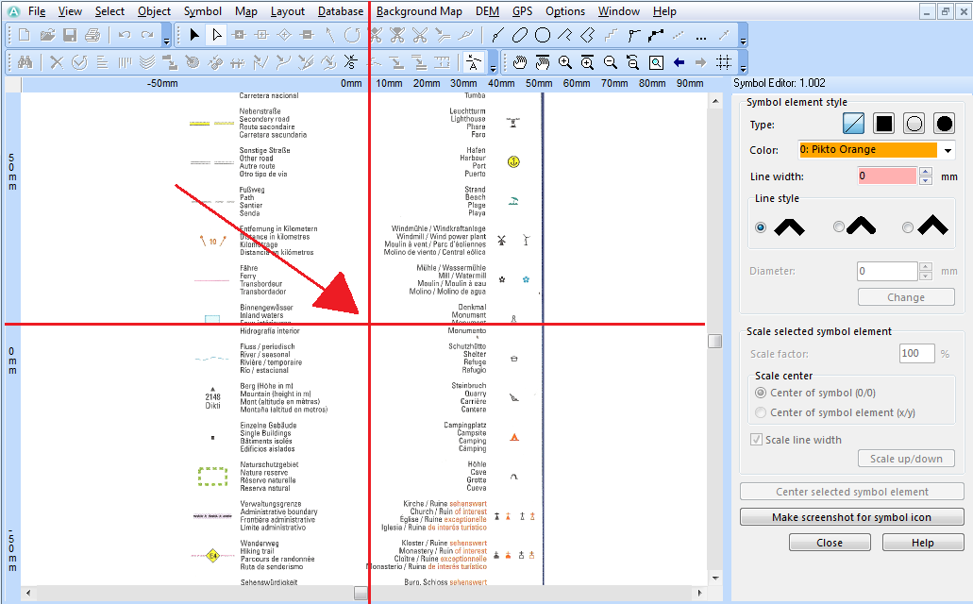Click the Print icon
This screenshot has height=604, width=973.
[x=92, y=35]
